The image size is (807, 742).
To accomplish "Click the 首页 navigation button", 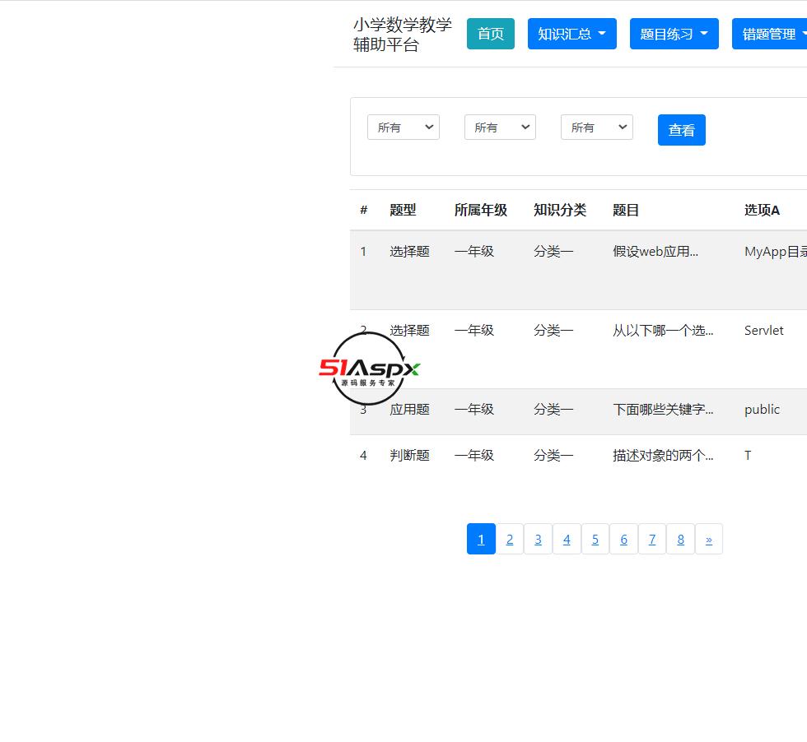I will point(490,34).
